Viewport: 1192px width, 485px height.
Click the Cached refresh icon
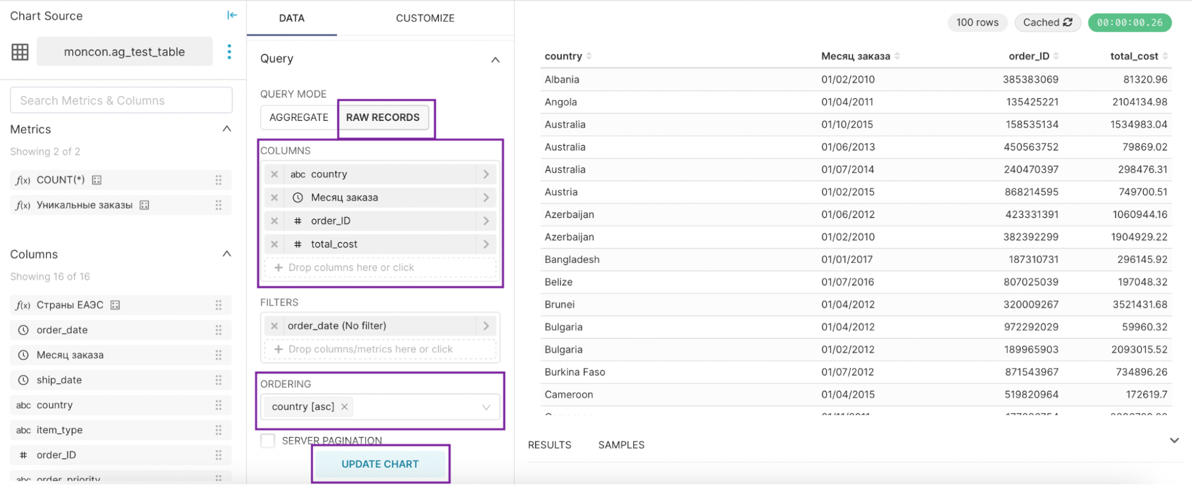point(1068,23)
